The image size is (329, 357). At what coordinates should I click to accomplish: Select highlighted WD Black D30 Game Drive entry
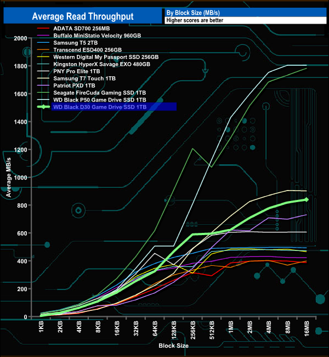pos(114,107)
